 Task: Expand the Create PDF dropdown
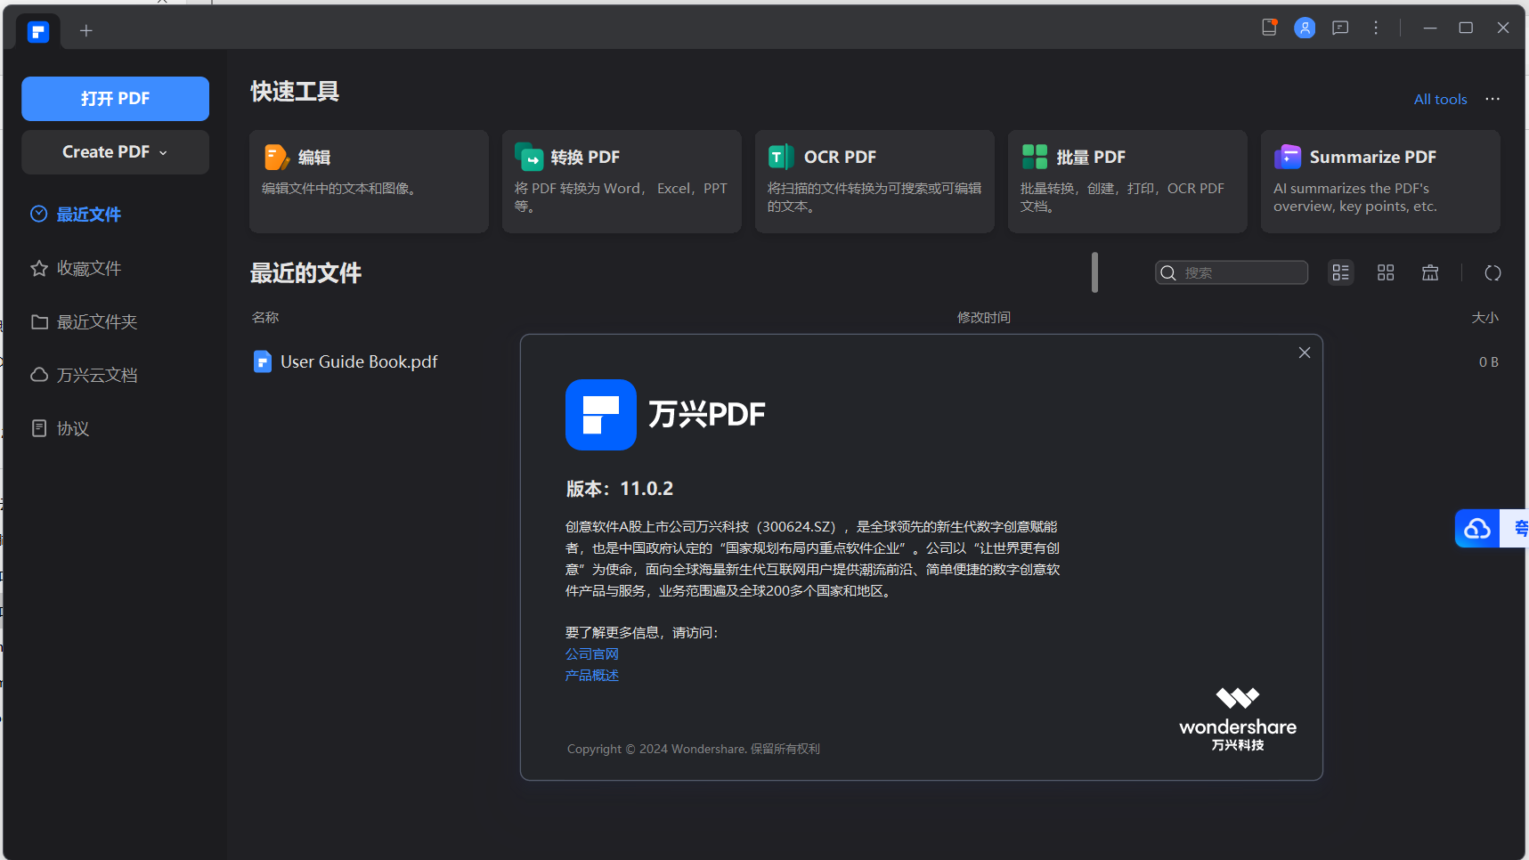115,152
